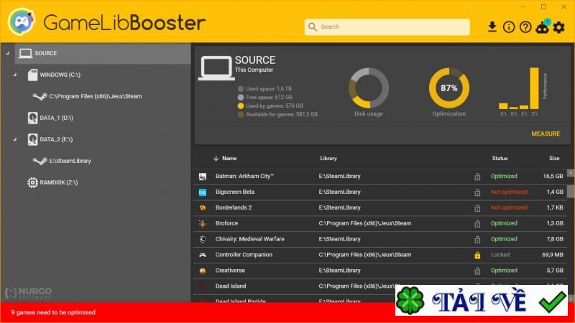Click Borderlands 2 Not optimized status
Screen dimensions: 575x323
tap(509, 207)
